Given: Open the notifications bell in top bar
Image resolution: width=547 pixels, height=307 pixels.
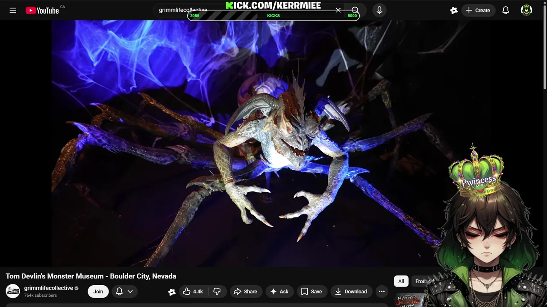Looking at the screenshot, I should pos(506,10).
